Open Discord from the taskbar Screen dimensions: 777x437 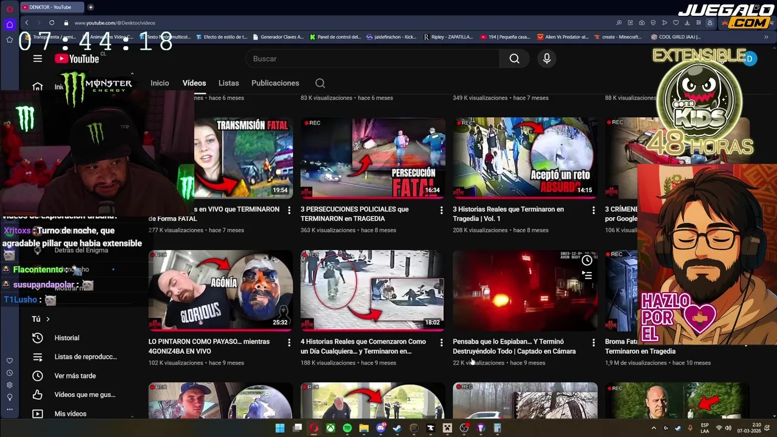coord(381,428)
